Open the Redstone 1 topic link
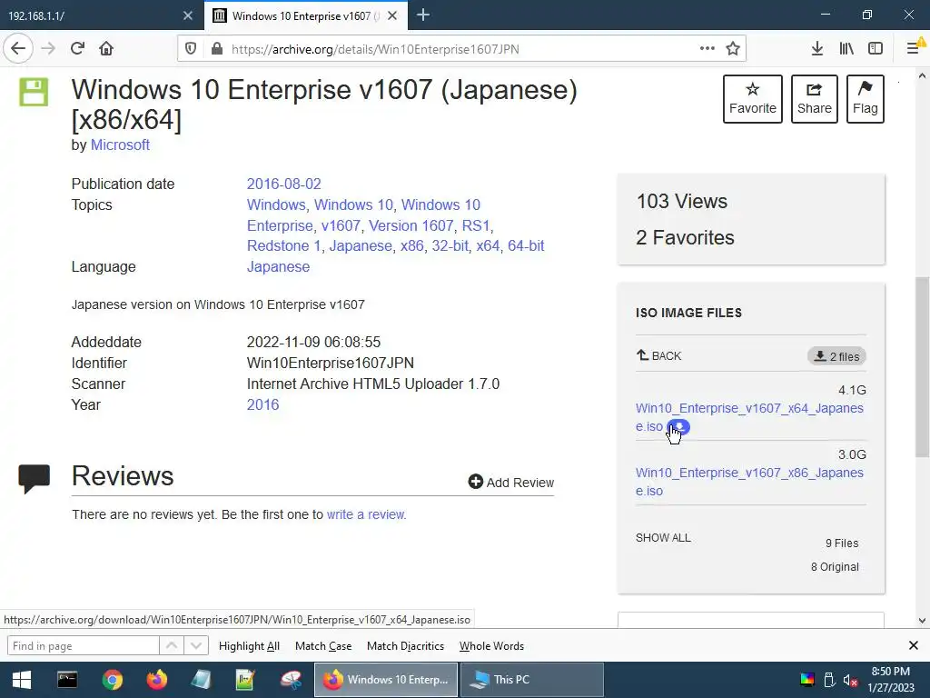Screen dimensions: 930x698 click(x=283, y=245)
